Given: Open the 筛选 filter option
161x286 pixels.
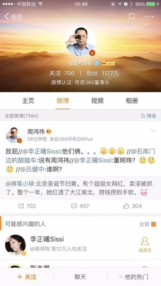Looking at the screenshot, I should [148, 116].
